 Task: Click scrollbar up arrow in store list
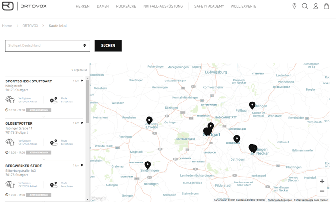(x=87, y=79)
